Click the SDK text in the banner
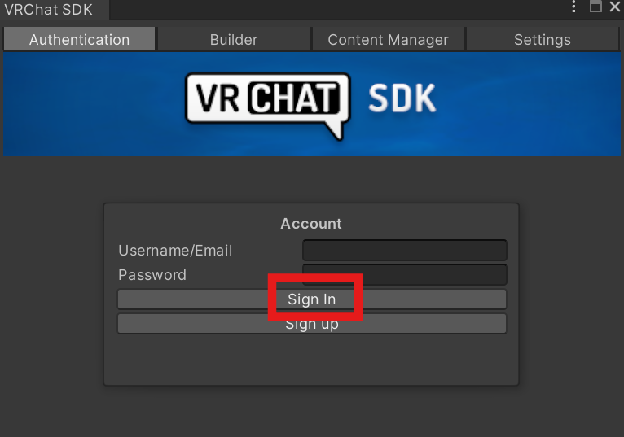 (402, 98)
